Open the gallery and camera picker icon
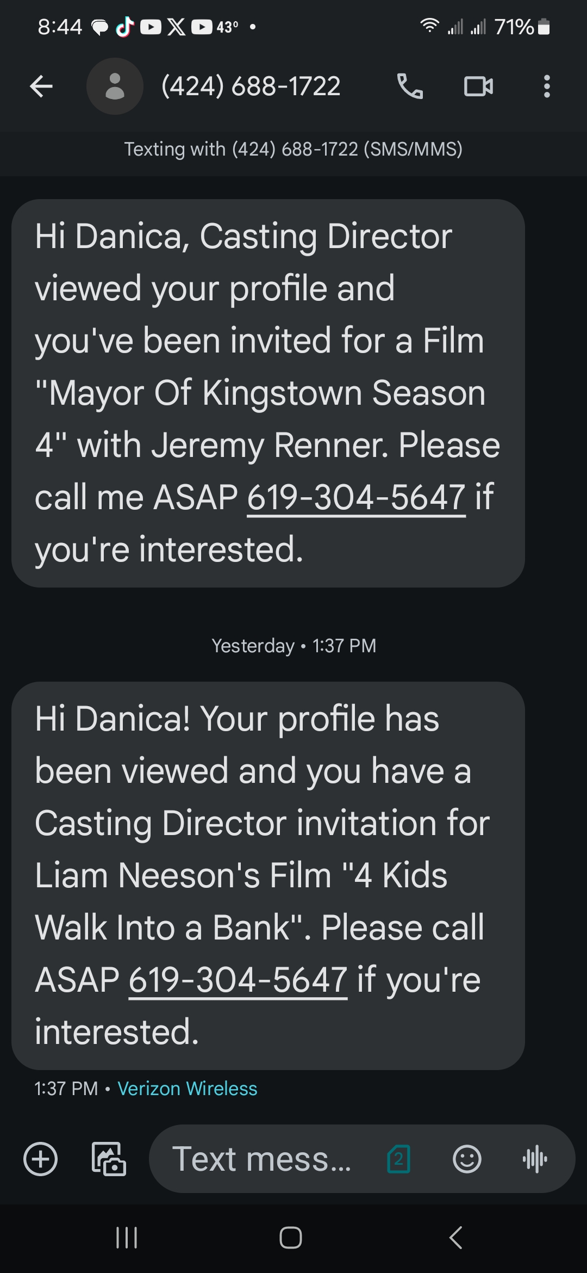The width and height of the screenshot is (587, 1273). (108, 1159)
